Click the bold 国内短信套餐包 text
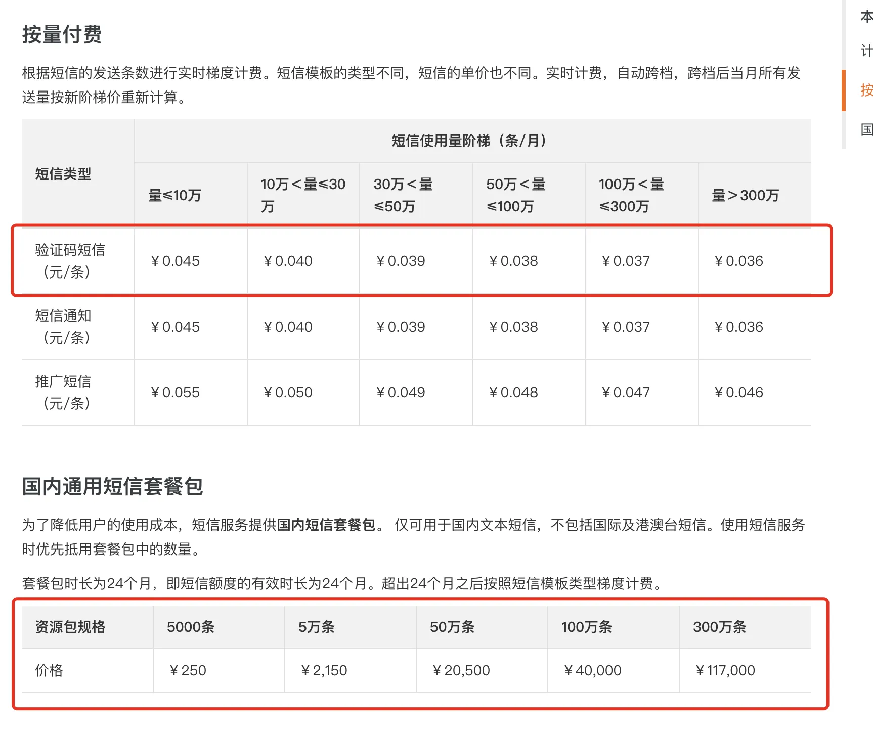 (326, 525)
